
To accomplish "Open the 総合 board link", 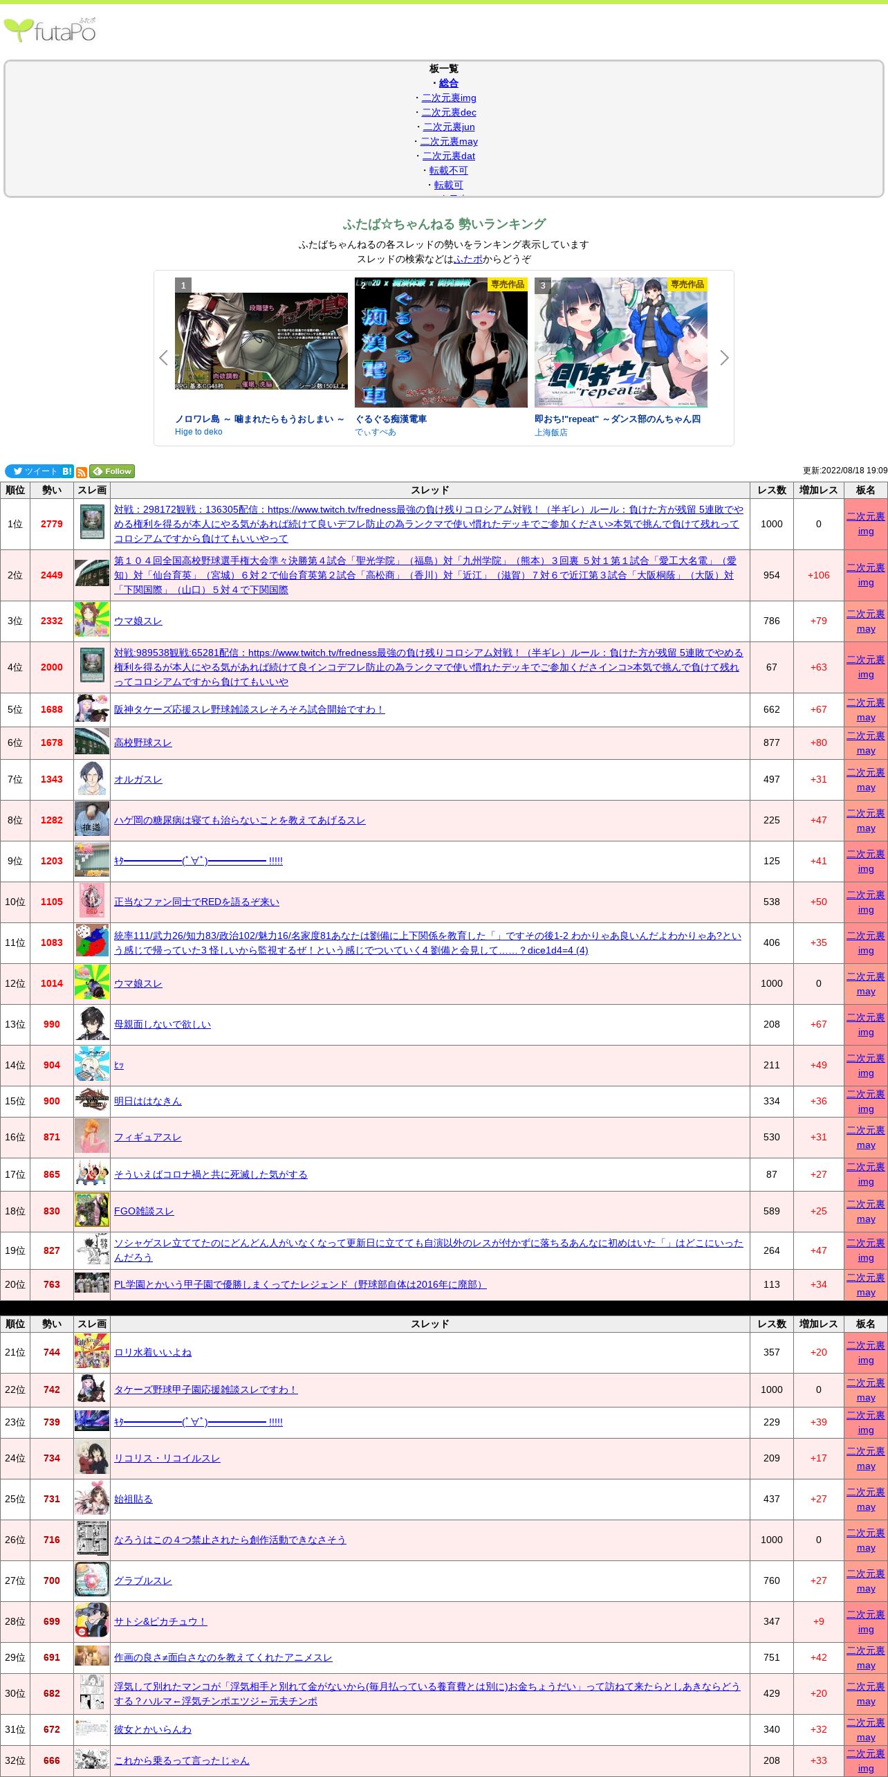I will click(x=448, y=83).
